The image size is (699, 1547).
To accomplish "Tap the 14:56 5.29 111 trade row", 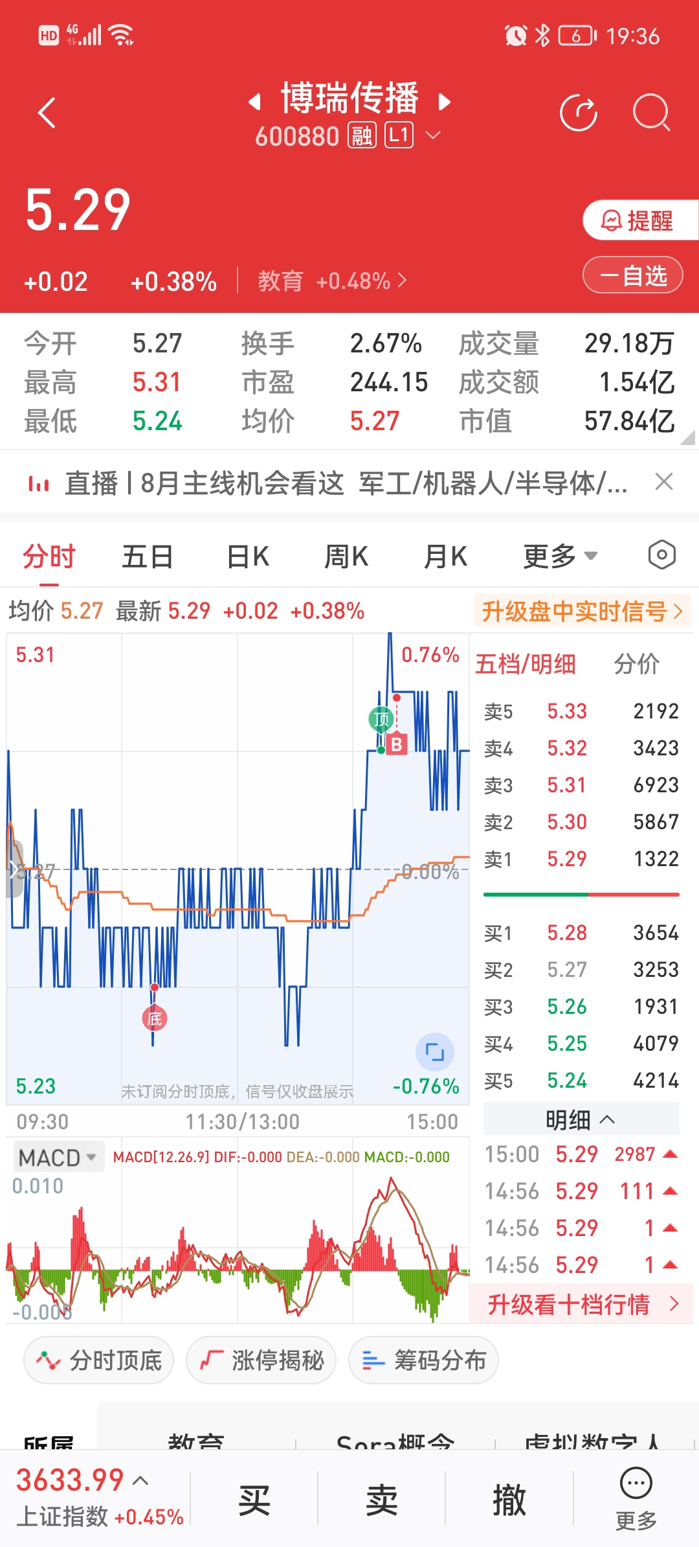I will coord(581,1191).
